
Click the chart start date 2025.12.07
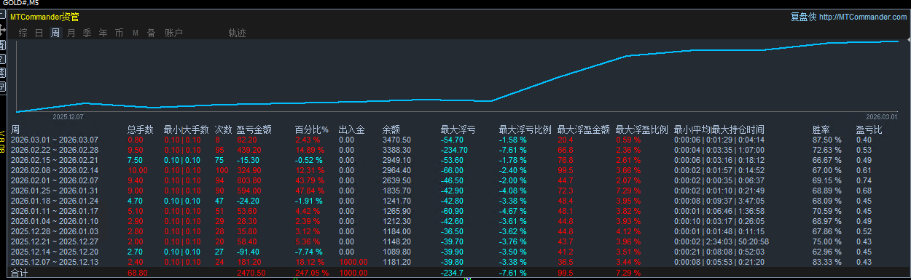69,116
